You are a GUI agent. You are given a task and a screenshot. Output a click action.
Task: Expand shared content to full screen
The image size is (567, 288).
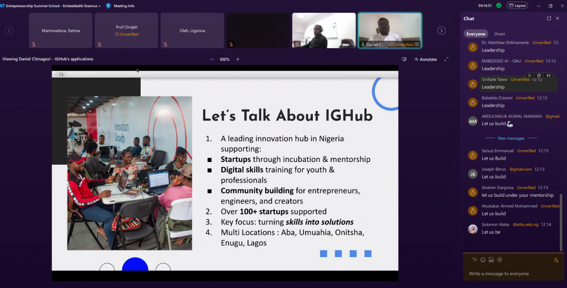pyautogui.click(x=446, y=59)
